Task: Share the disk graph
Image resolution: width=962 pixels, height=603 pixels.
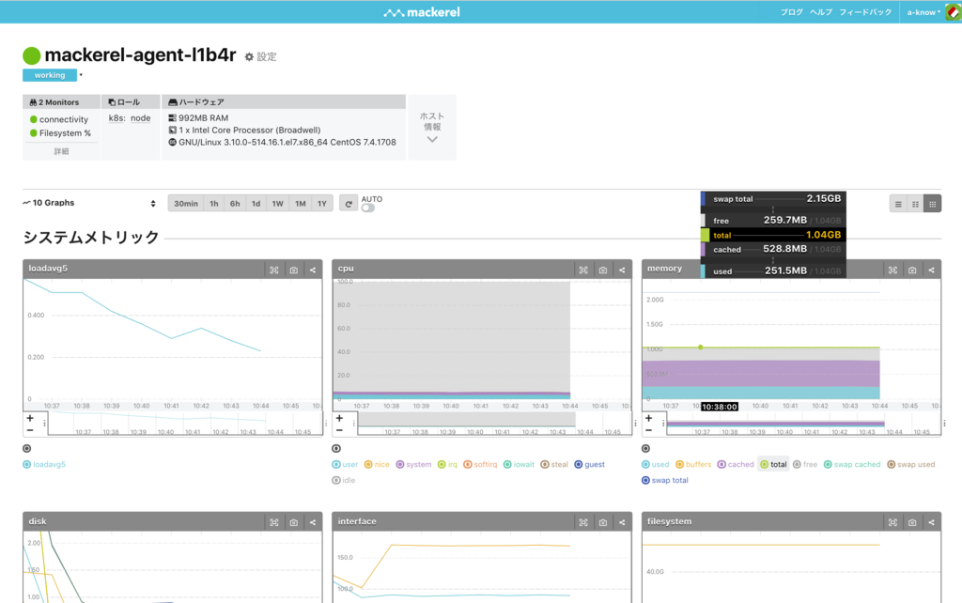Action: 313,522
